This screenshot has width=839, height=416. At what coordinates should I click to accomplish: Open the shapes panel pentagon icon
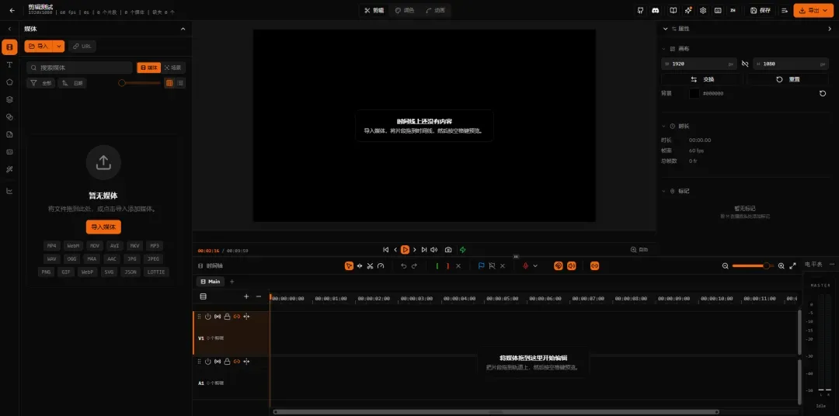click(9, 82)
